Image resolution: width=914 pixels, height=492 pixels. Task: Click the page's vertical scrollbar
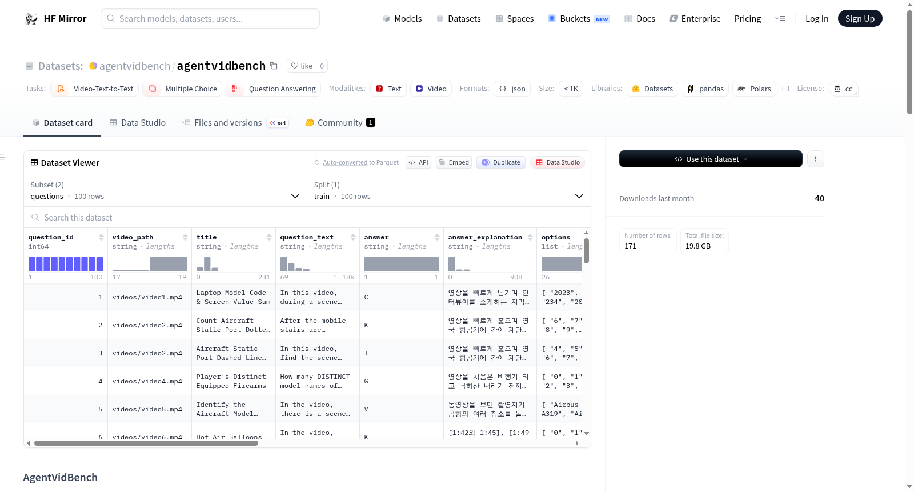[x=909, y=62]
